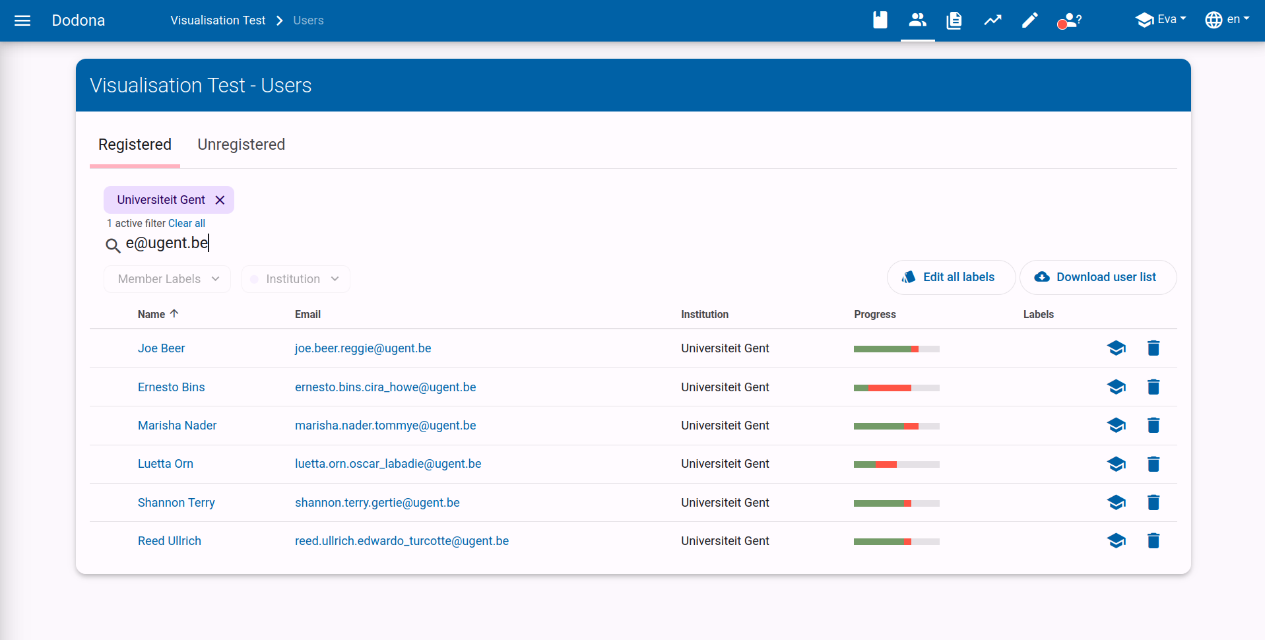Click the Progress column header

[x=875, y=315]
